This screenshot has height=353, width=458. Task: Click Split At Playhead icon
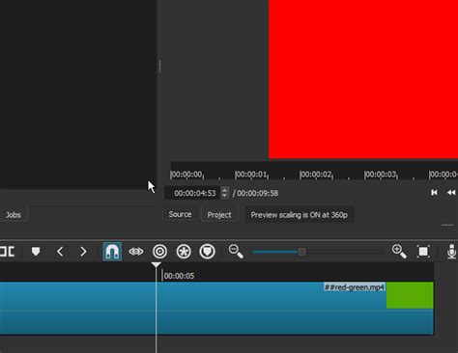tap(7, 252)
